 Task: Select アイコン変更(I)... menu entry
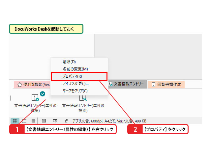pos(79,84)
